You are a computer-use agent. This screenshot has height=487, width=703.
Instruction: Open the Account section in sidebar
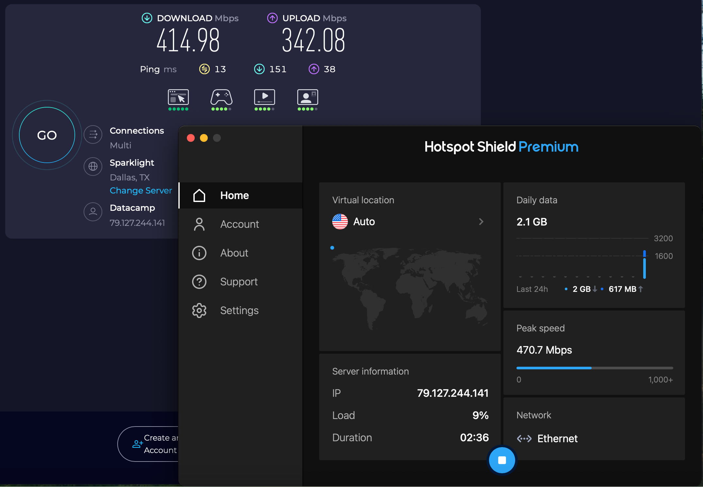click(x=241, y=224)
